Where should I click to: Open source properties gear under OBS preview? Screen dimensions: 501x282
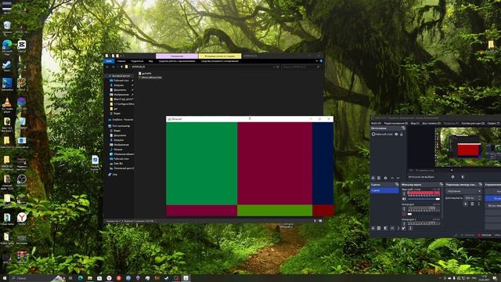(452, 177)
